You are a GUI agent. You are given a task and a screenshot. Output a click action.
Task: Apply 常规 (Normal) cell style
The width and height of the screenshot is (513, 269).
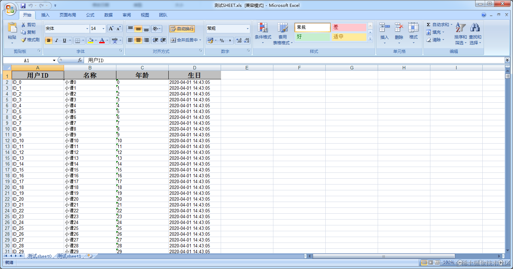click(312, 27)
